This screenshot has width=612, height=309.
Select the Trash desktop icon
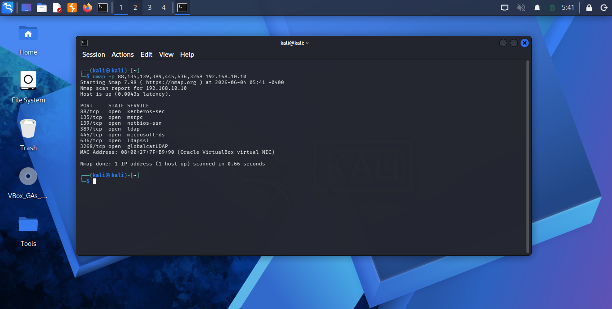(x=28, y=129)
